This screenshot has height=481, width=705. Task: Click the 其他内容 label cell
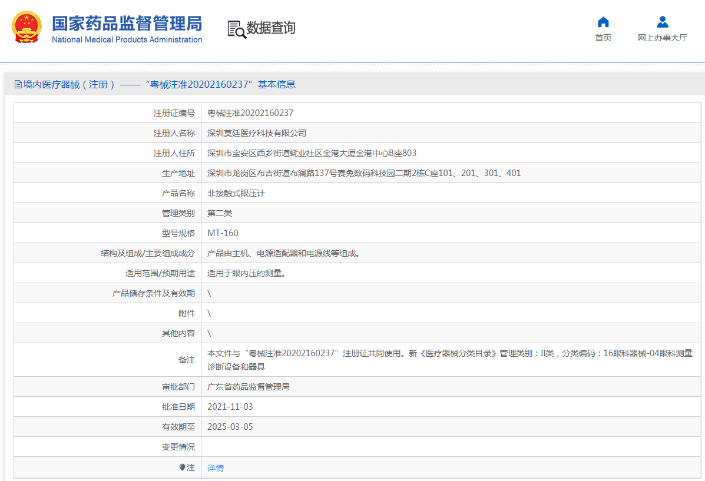(107, 333)
